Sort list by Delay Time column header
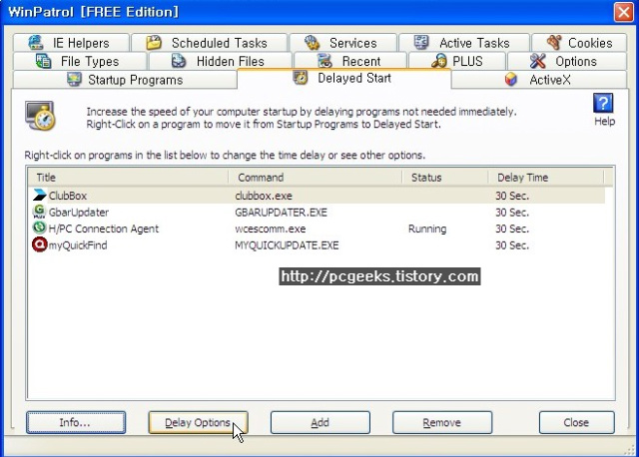The height and width of the screenshot is (457, 639). (x=546, y=178)
